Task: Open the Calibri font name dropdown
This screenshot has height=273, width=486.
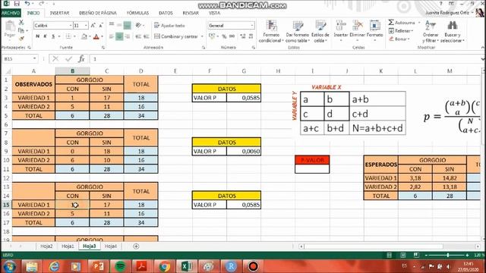Action: [x=71, y=25]
